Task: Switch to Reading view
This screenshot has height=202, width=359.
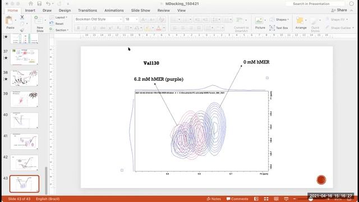Action: [276, 199]
